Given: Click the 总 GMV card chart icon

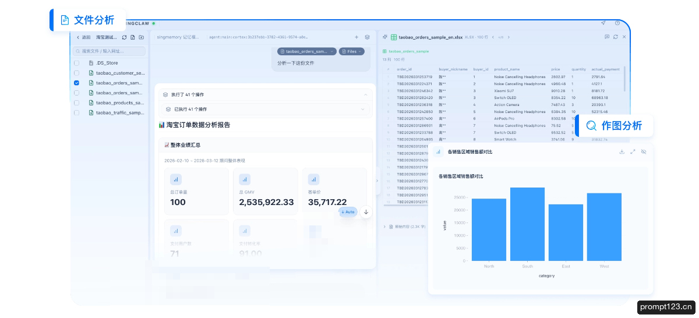Looking at the screenshot, I should (x=245, y=179).
